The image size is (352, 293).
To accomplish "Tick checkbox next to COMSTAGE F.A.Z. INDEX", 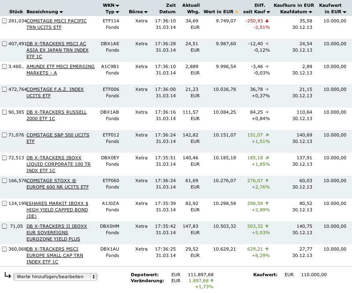I will (x=4, y=90).
